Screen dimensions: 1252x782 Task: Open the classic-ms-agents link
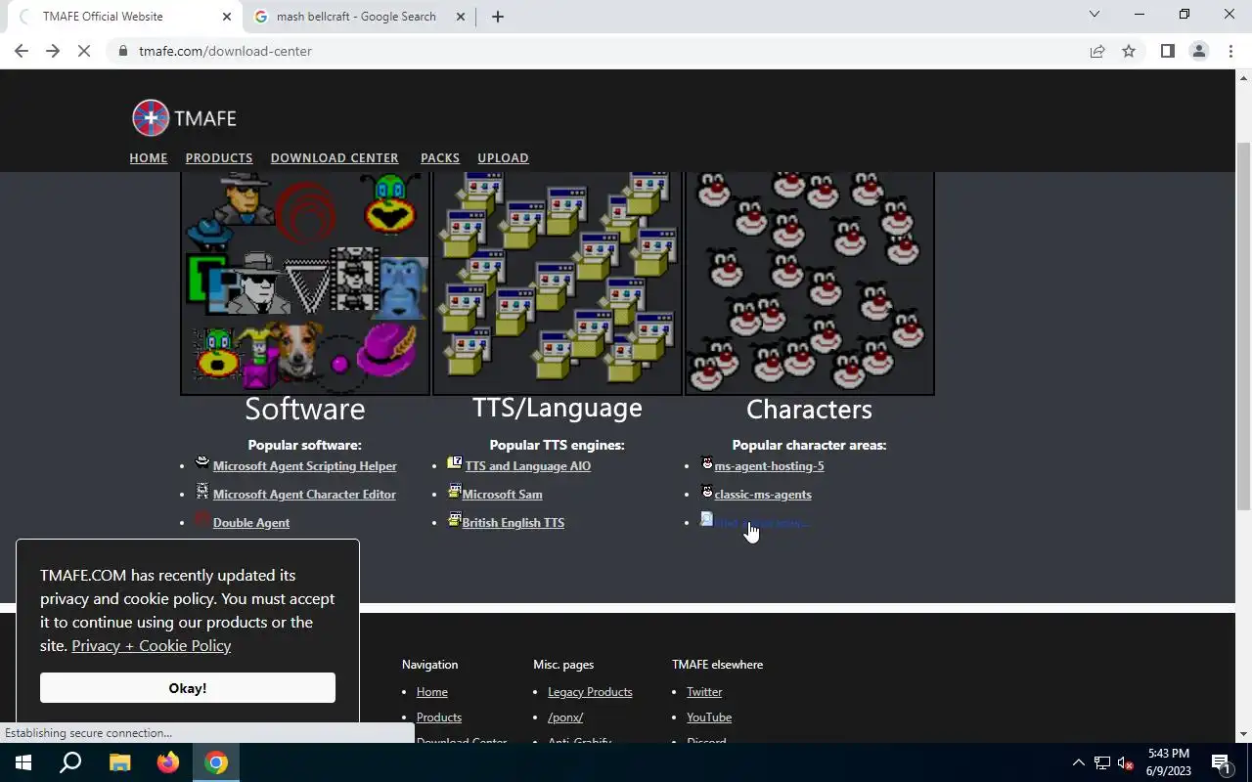tap(763, 495)
